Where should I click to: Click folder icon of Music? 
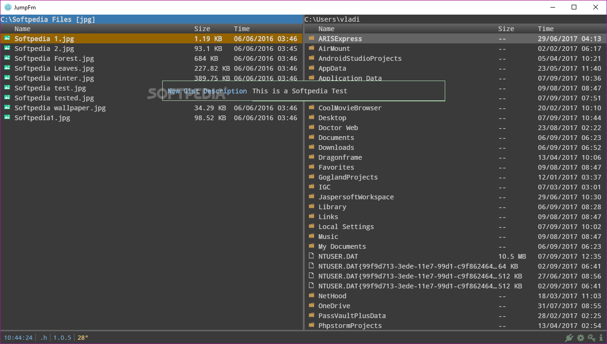click(x=311, y=236)
